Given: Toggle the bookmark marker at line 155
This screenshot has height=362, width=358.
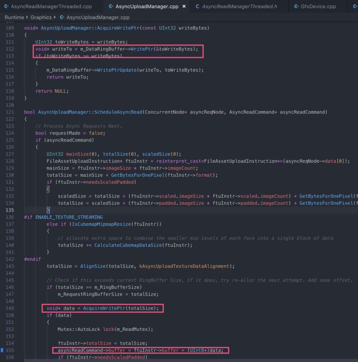Looking at the screenshot, I should pyautogui.click(x=2, y=350).
